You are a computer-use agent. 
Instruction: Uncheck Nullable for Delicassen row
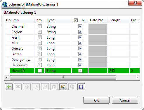click(x=80, y=65)
